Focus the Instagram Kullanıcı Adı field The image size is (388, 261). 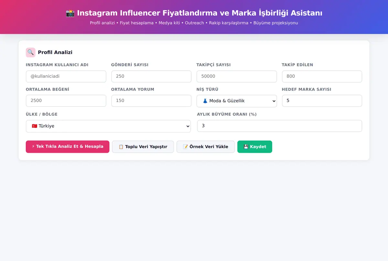coord(66,76)
